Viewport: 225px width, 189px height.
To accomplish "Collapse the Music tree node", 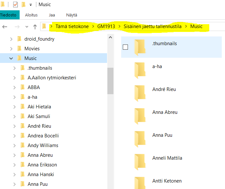I will [x=11, y=58].
